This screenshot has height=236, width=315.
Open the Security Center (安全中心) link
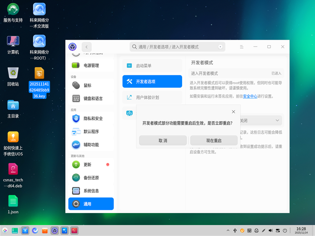point(251,96)
